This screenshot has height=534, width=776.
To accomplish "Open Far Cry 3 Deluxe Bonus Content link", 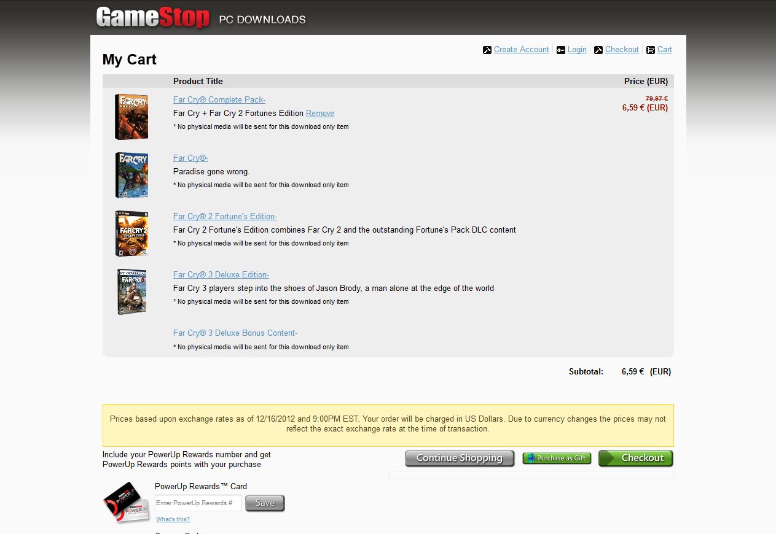I will pos(235,333).
